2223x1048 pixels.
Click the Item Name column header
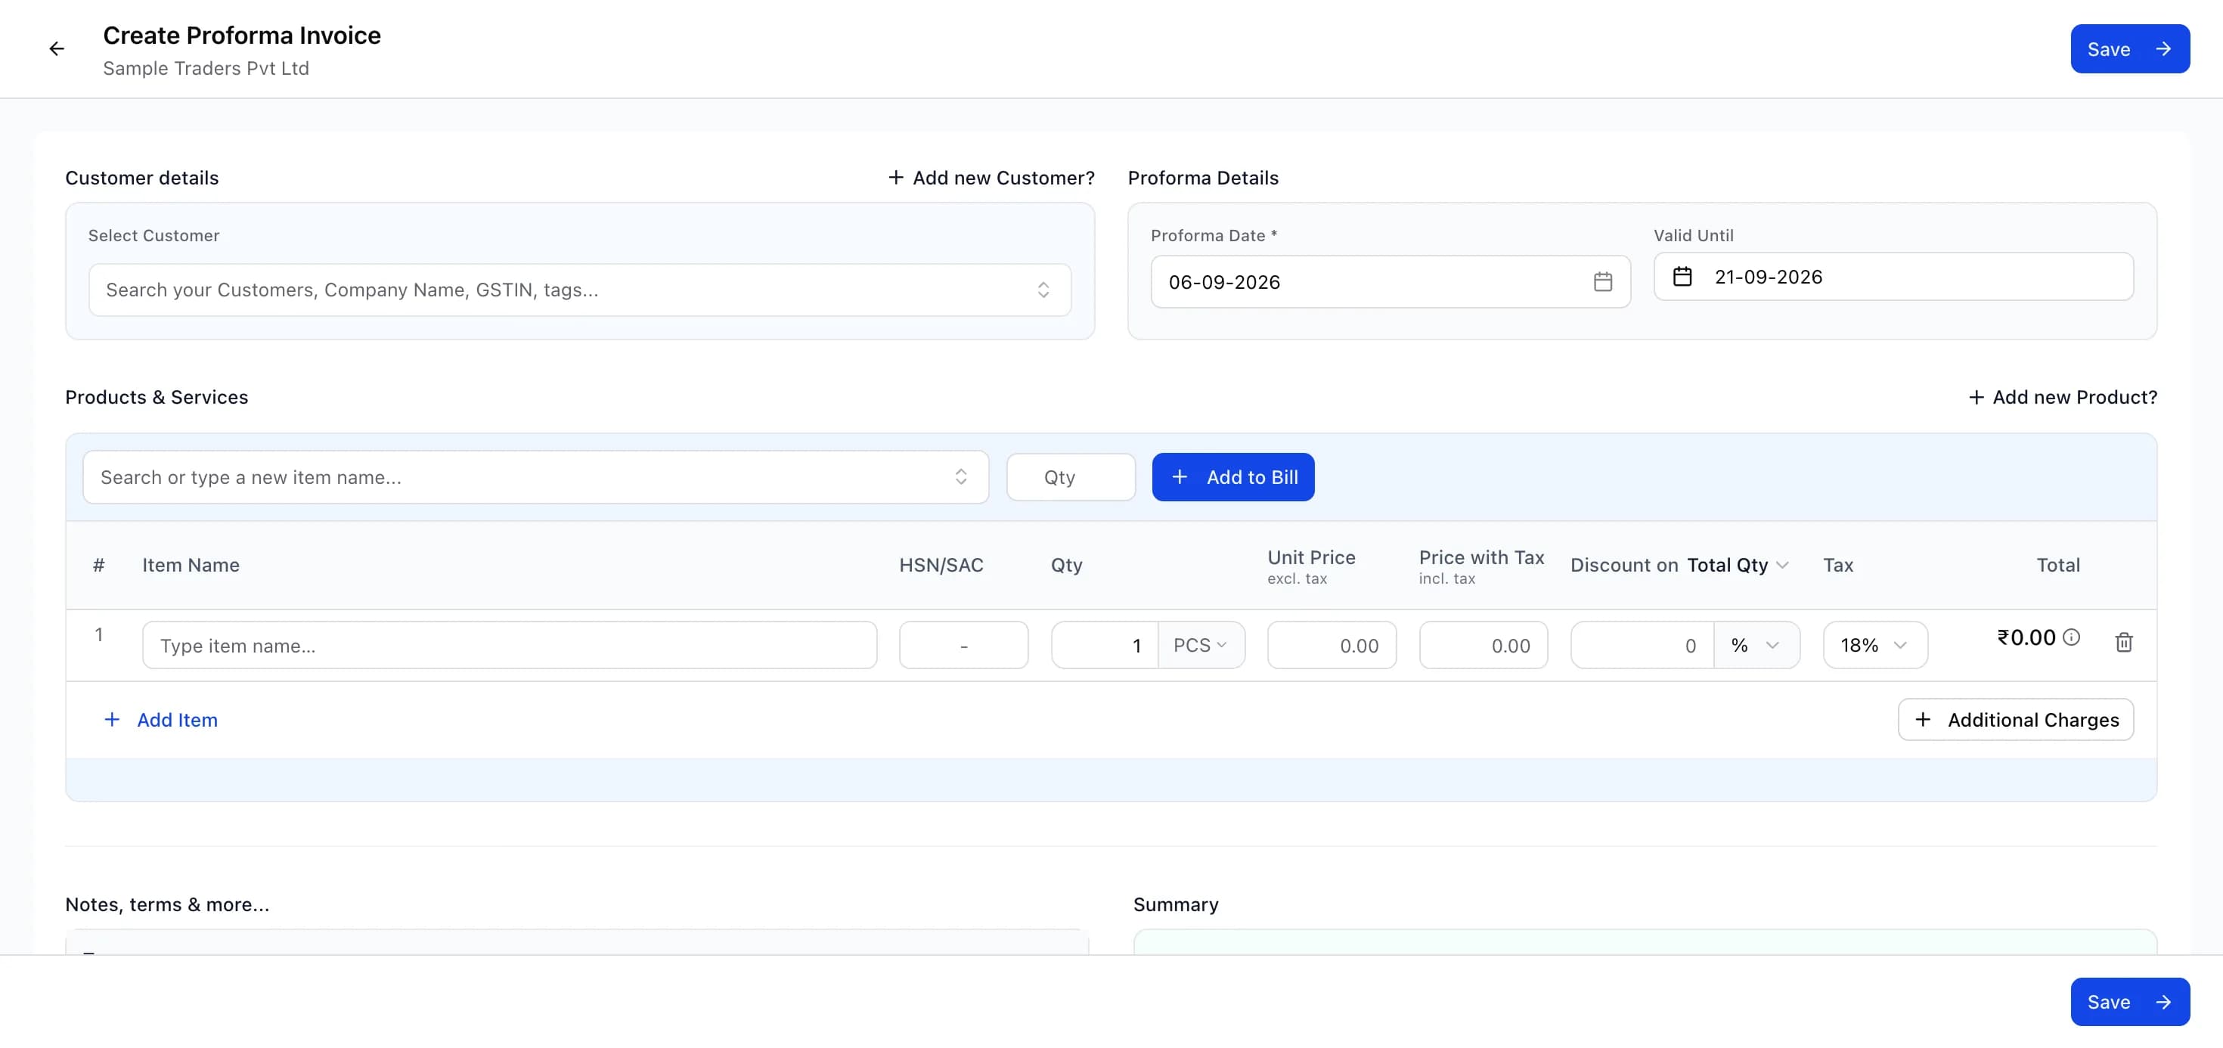191,565
